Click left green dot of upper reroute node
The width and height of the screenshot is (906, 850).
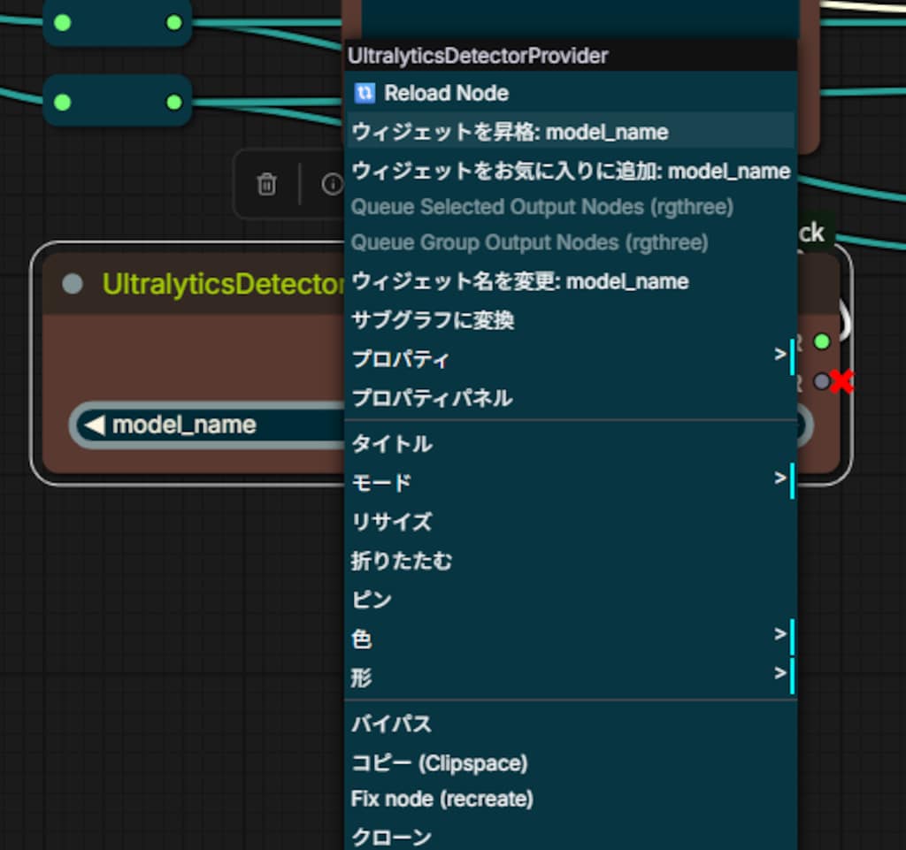pos(63,22)
